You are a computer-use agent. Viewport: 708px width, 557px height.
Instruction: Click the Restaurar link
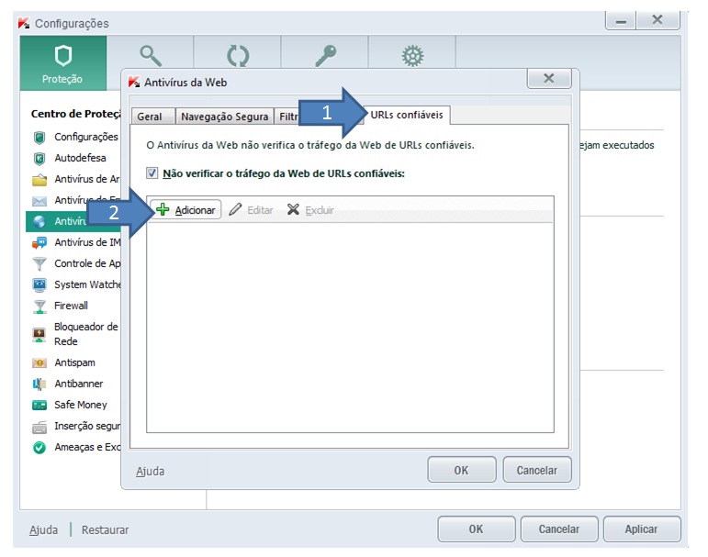[106, 529]
